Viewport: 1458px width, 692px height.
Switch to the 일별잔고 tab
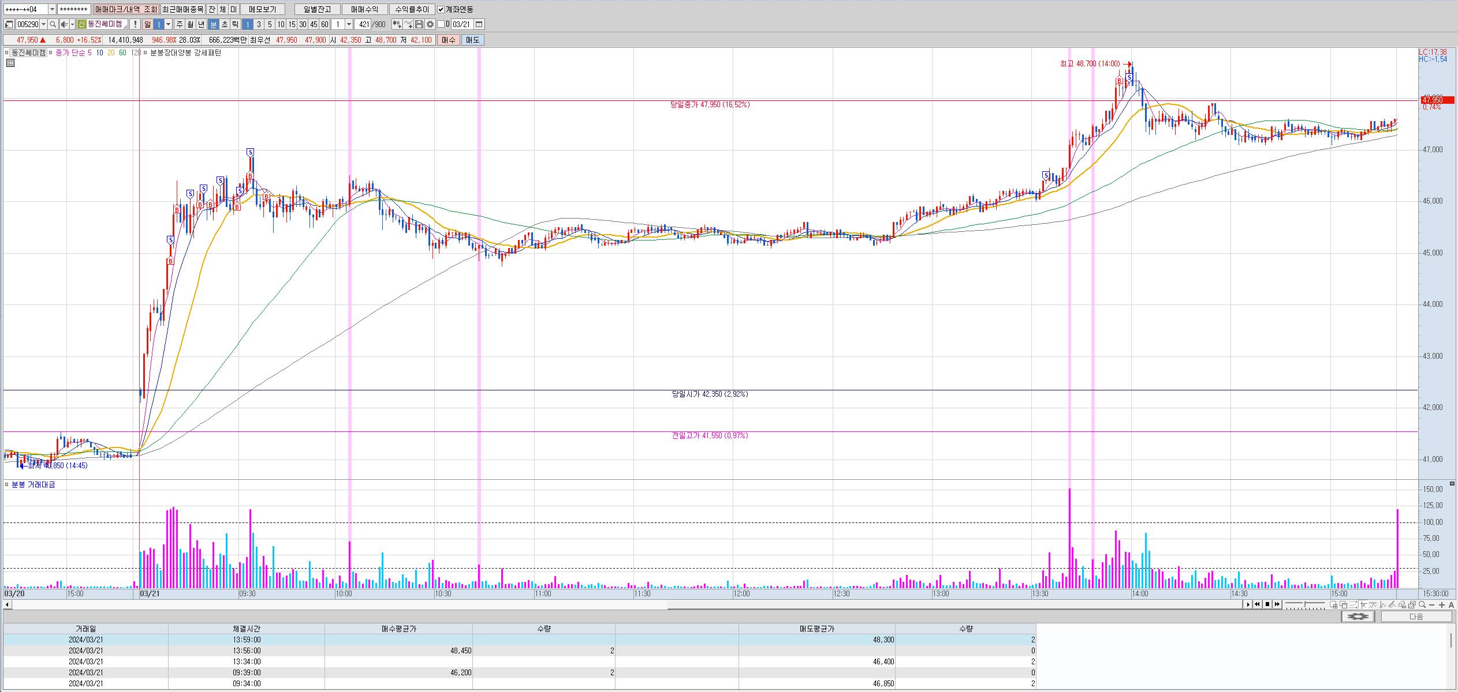point(316,9)
